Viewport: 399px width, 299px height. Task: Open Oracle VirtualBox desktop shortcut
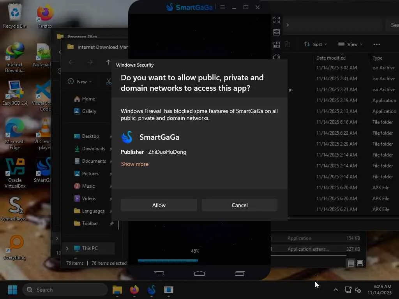click(15, 173)
